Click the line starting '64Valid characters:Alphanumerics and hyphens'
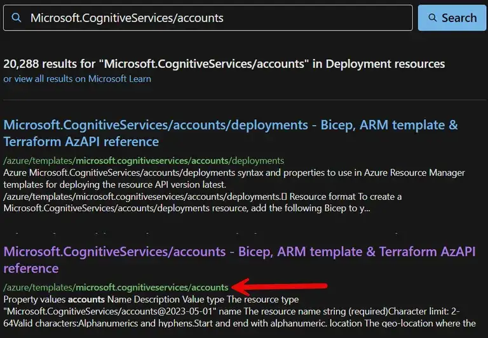488x338 pixels. [x=240, y=323]
